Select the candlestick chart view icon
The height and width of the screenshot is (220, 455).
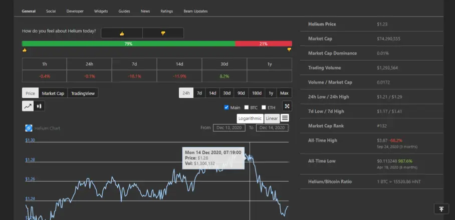[x=39, y=106]
